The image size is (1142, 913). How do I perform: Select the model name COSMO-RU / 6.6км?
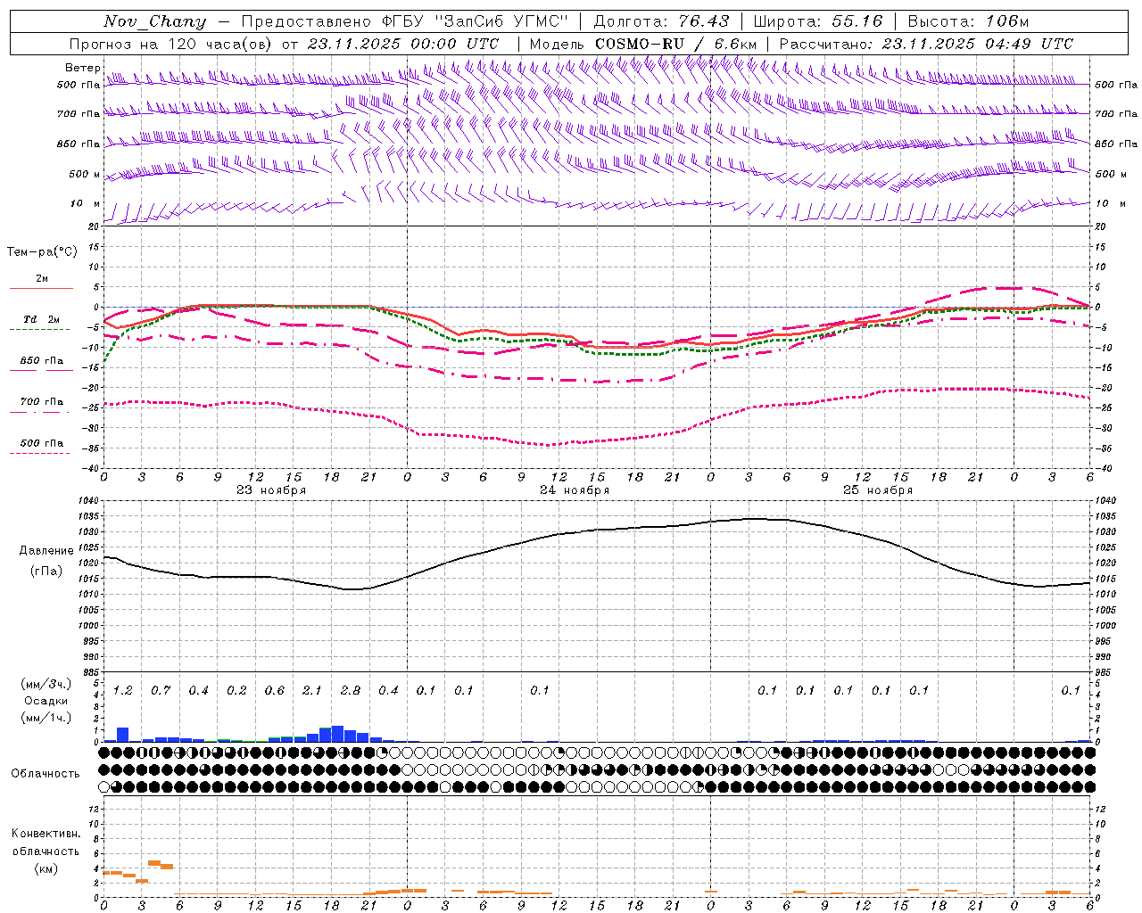[x=675, y=44]
